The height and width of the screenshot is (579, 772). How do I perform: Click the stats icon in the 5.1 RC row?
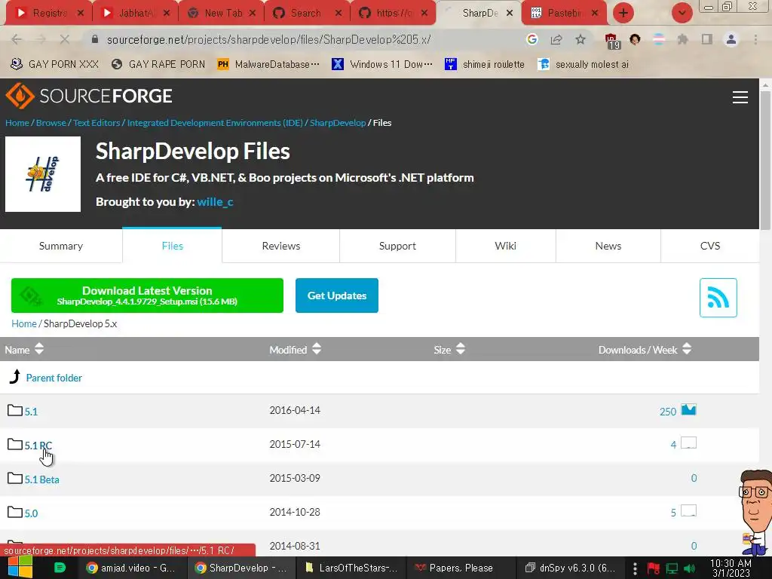pyautogui.click(x=688, y=443)
